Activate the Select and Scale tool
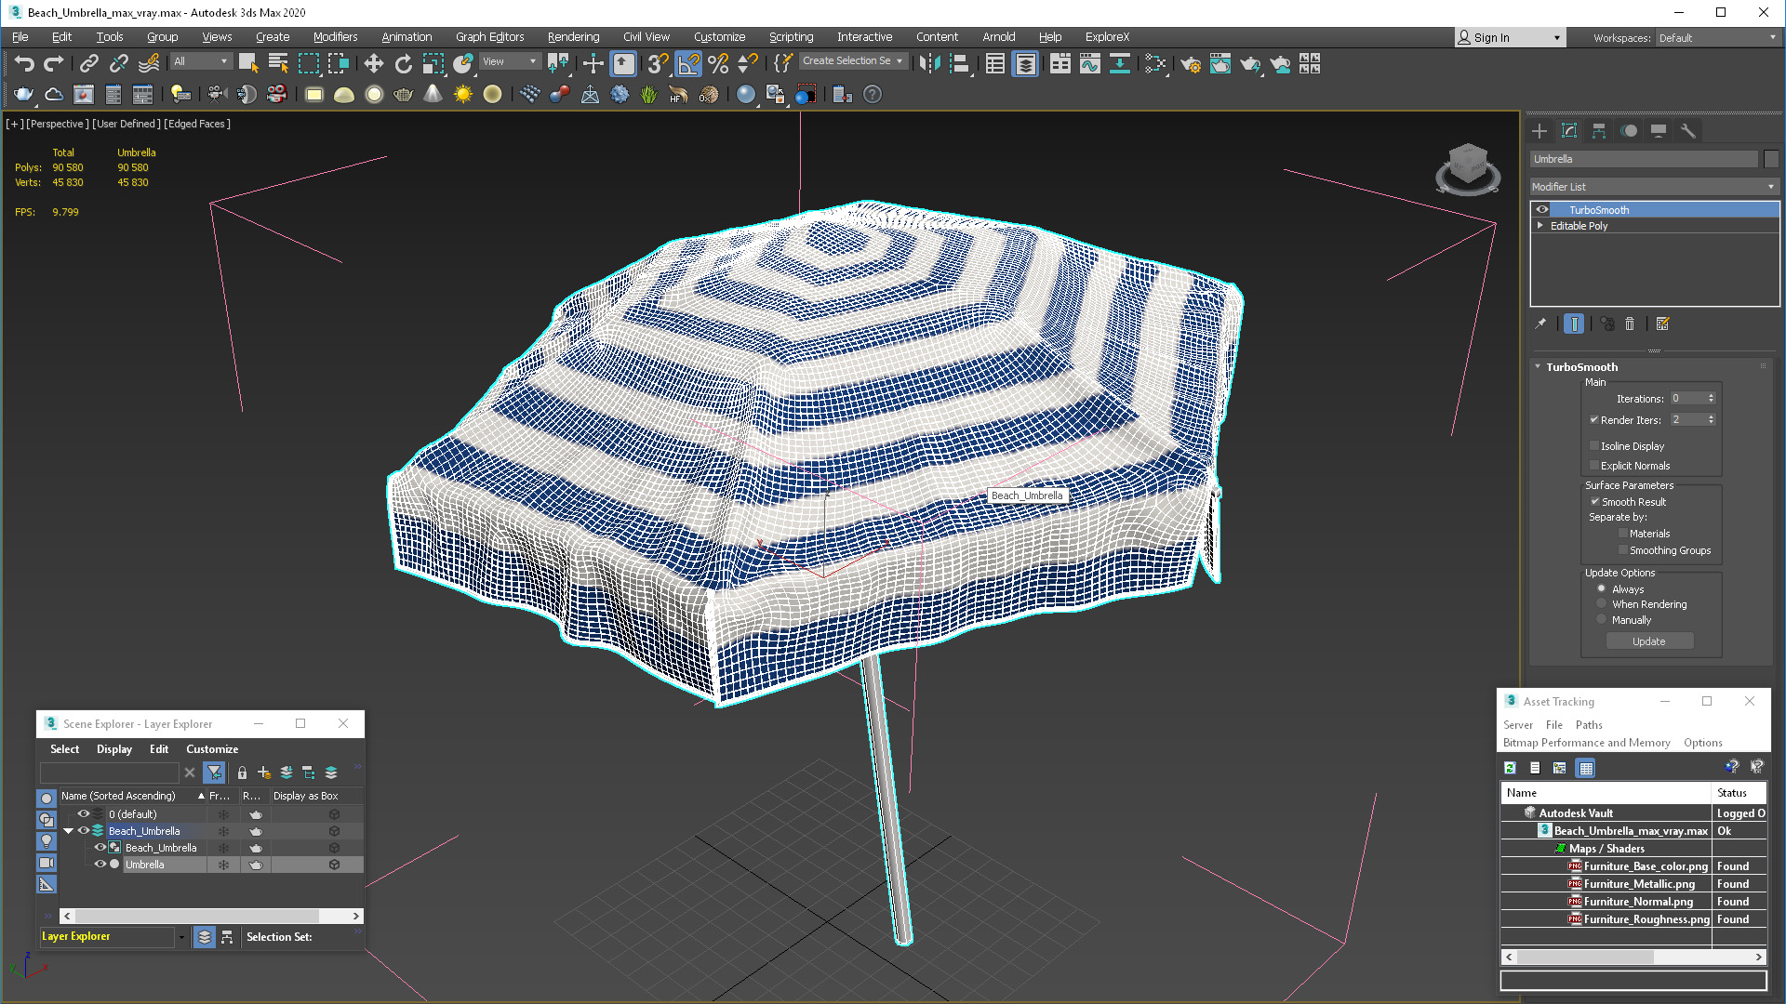Image resolution: width=1786 pixels, height=1004 pixels. point(433,63)
